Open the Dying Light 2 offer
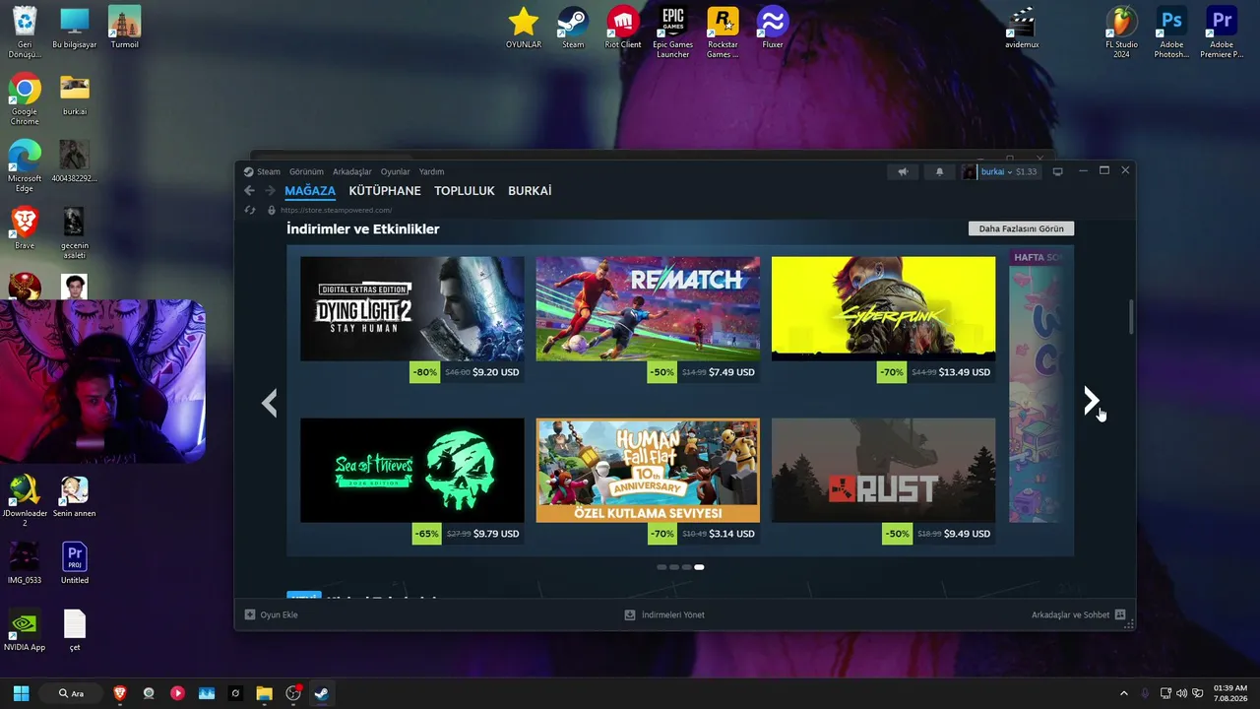 [412, 321]
